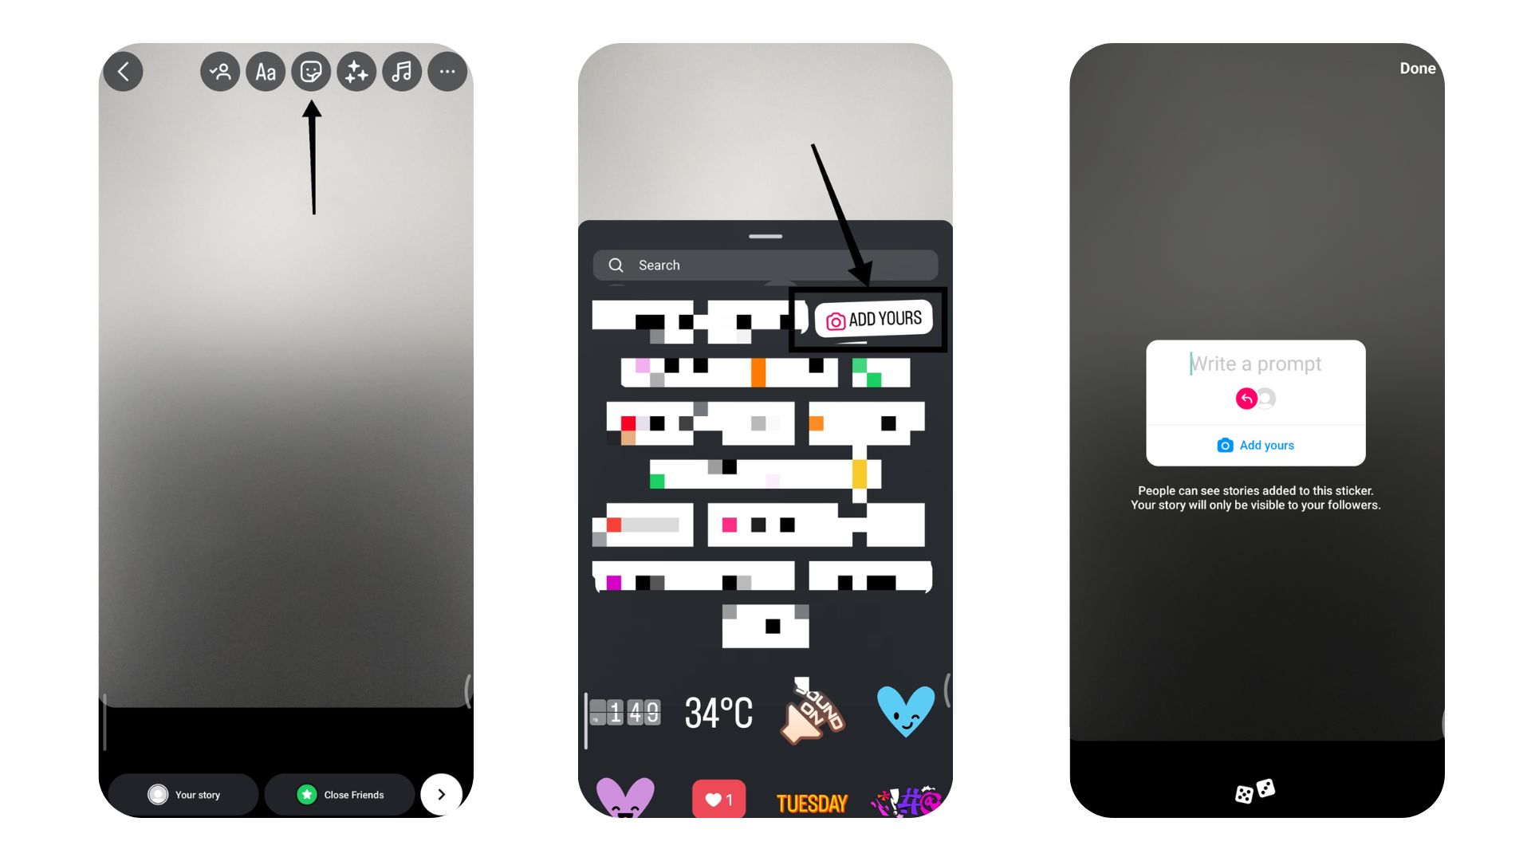Open the back navigation chevron
1531x861 pixels.
click(123, 70)
